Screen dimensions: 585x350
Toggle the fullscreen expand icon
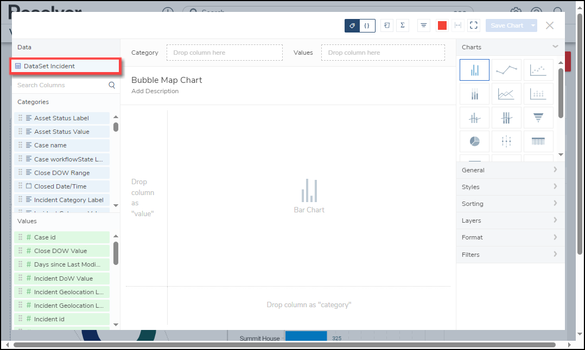[x=473, y=25]
